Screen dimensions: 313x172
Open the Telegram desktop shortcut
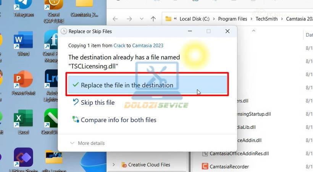pos(23,6)
